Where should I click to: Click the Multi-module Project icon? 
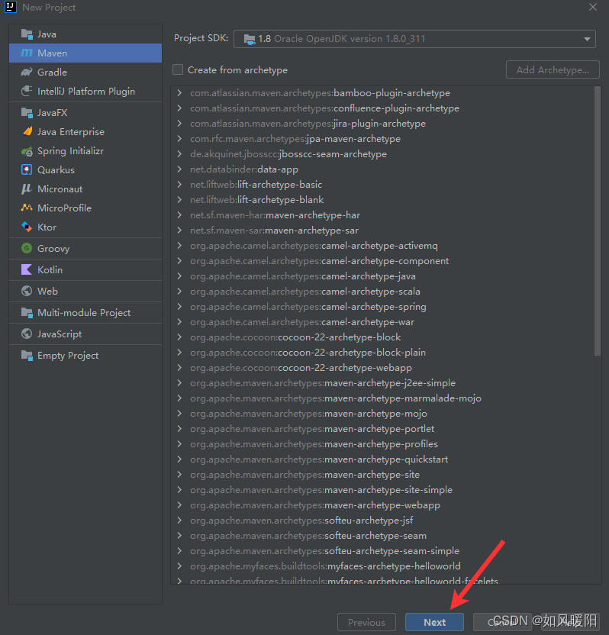point(27,313)
